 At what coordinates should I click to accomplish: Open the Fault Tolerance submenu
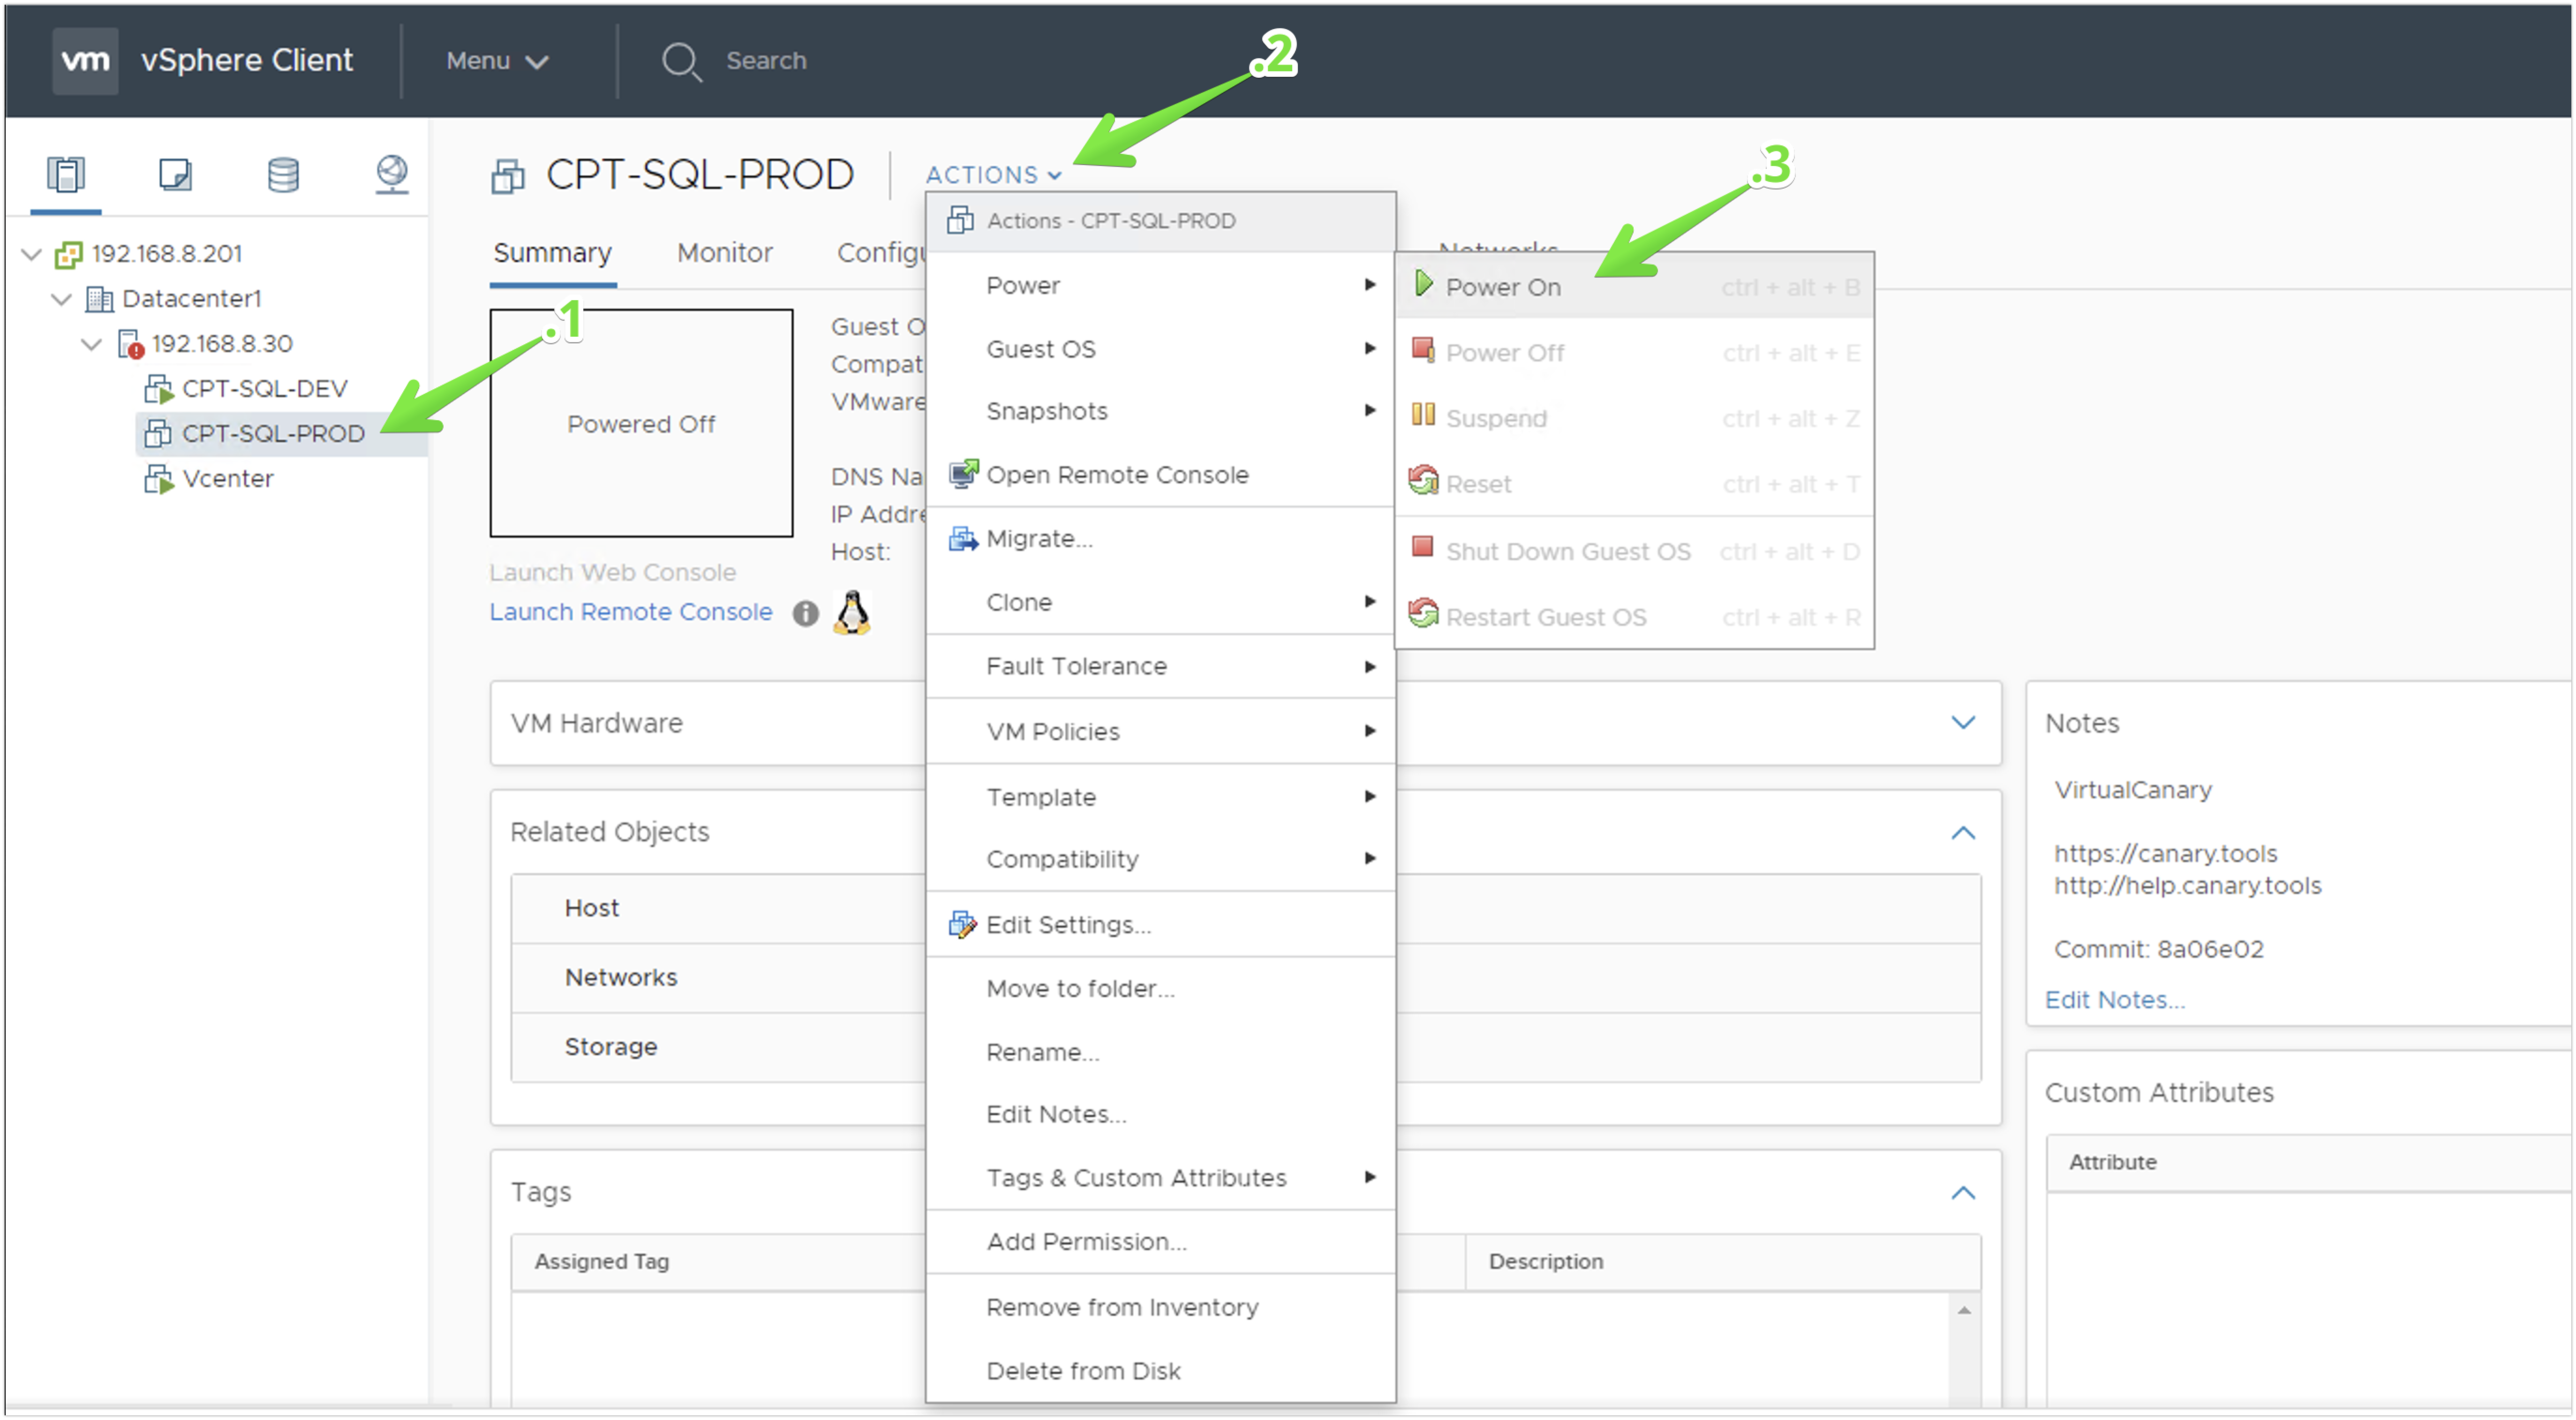[x=1160, y=666]
